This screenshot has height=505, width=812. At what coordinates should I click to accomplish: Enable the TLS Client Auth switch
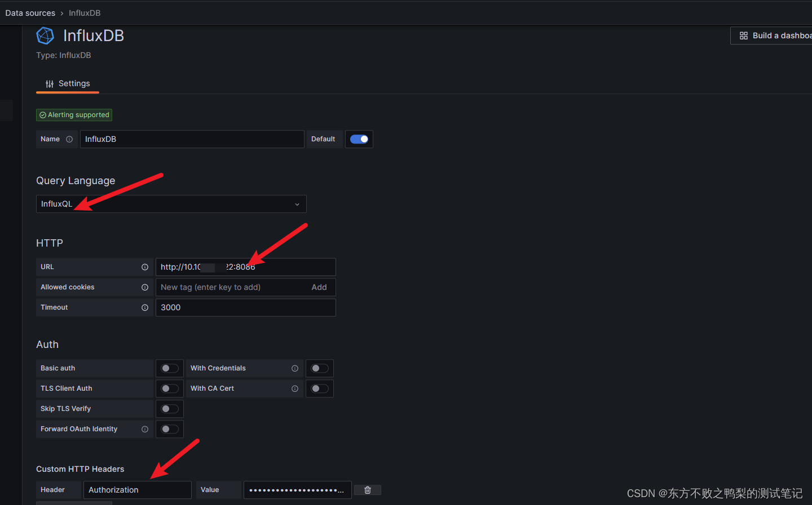(170, 388)
